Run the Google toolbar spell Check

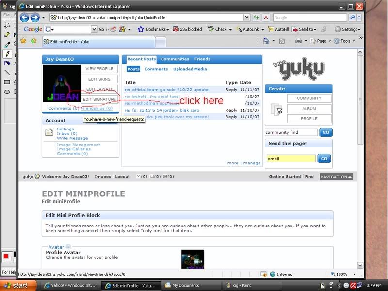click(217, 29)
